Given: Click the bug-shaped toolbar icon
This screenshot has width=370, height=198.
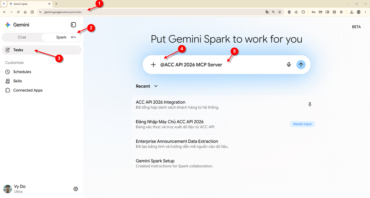Looking at the screenshot, I should 341,12.
